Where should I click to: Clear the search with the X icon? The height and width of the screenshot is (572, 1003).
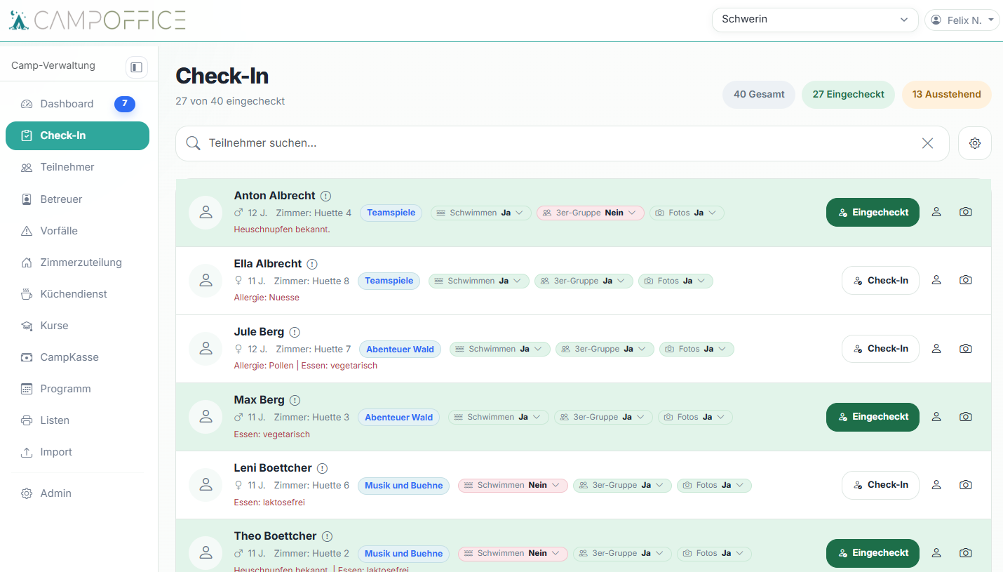tap(927, 143)
